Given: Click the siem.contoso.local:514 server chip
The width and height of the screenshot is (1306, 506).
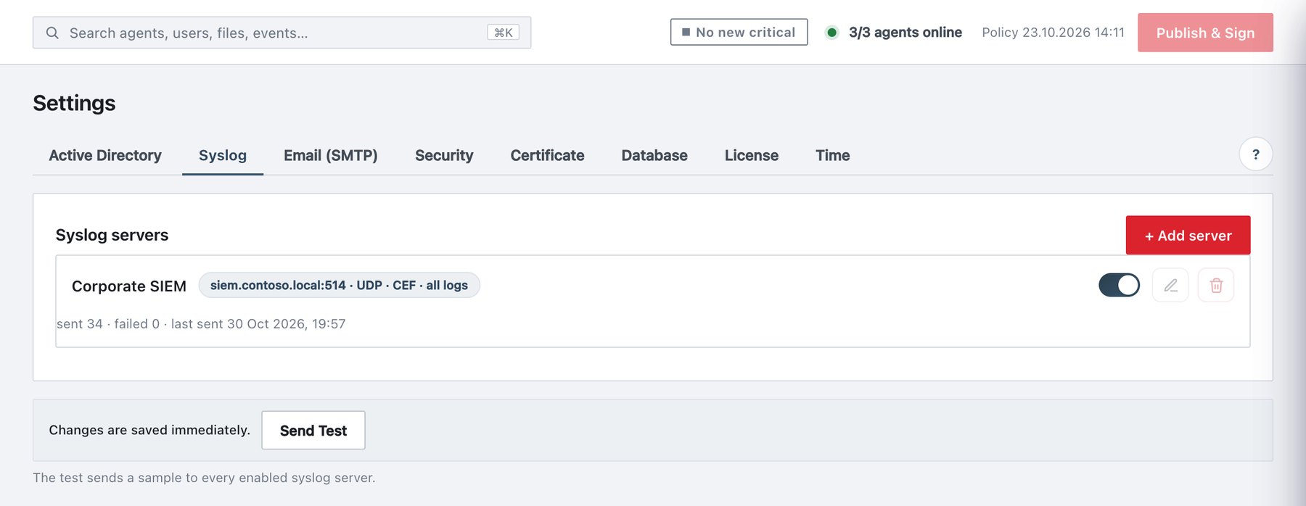Looking at the screenshot, I should pos(339,285).
